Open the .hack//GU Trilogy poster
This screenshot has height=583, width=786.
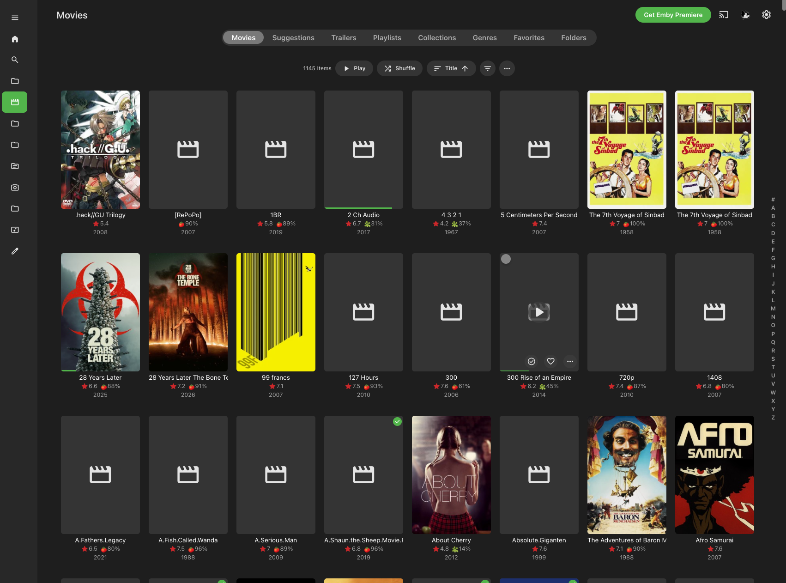tap(100, 150)
